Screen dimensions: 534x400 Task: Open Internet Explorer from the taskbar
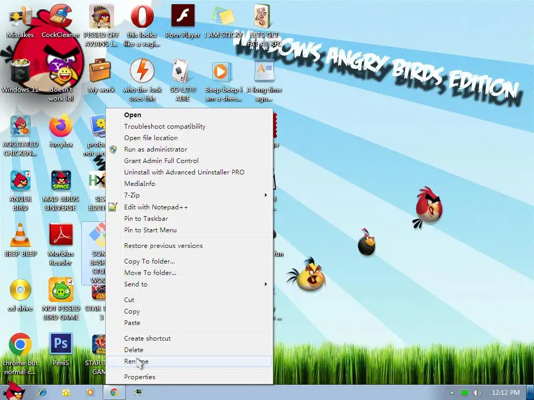point(43,392)
